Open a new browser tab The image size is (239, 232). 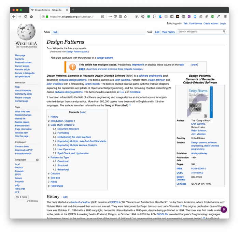pyautogui.click(x=73, y=10)
